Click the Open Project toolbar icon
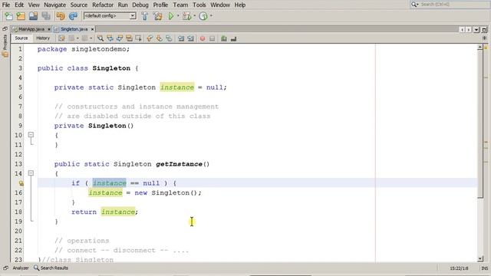Screen dimensions: 491x276 pos(33,16)
